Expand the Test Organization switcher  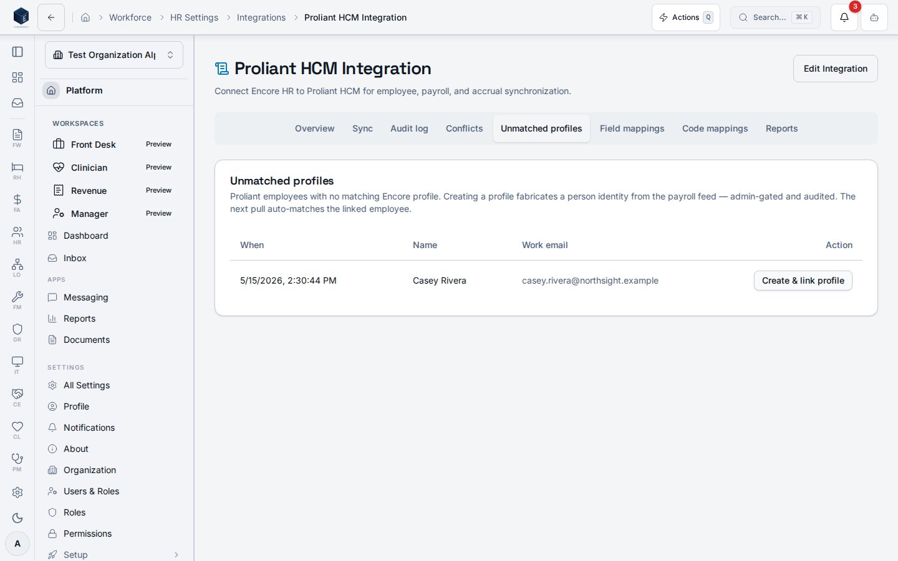coord(114,55)
